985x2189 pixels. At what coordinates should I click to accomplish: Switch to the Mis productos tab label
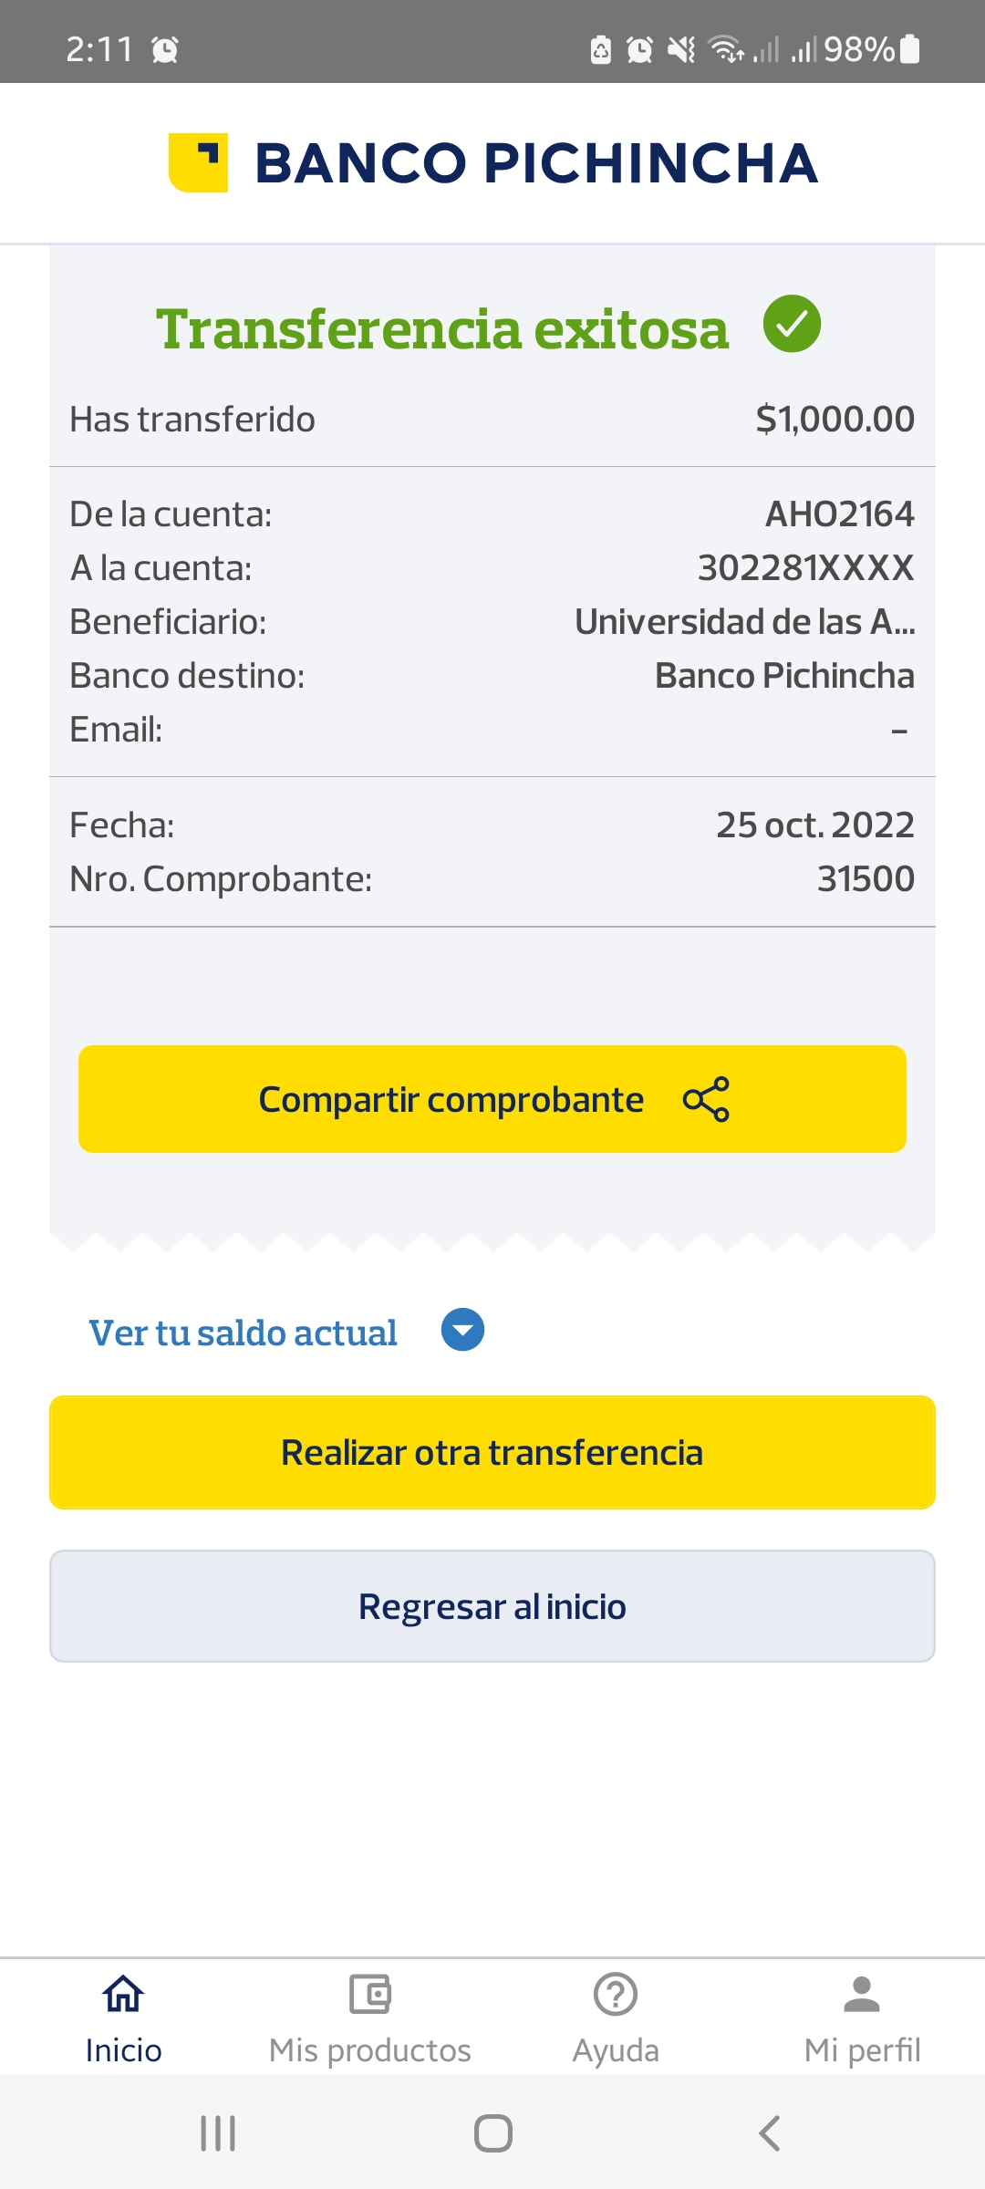pos(369,2050)
